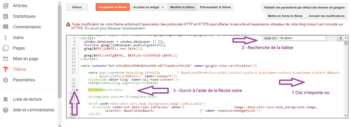Click Prévisualiser le thème
This screenshot has height=127, width=351.
tap(215, 7)
